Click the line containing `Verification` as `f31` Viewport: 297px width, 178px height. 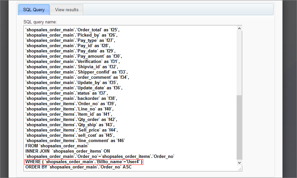pos(73,62)
